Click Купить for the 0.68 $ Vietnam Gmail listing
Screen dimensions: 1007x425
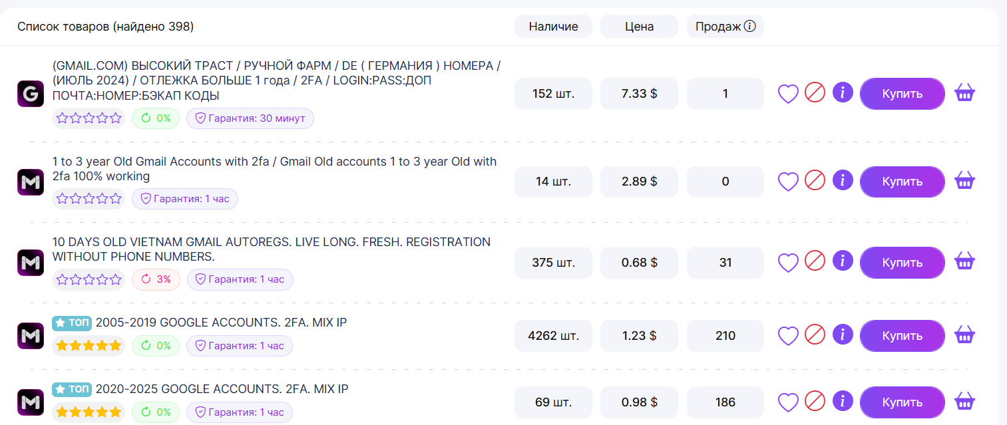tap(903, 263)
